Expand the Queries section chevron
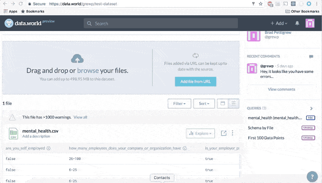This screenshot has width=322, height=183. [x=311, y=108]
